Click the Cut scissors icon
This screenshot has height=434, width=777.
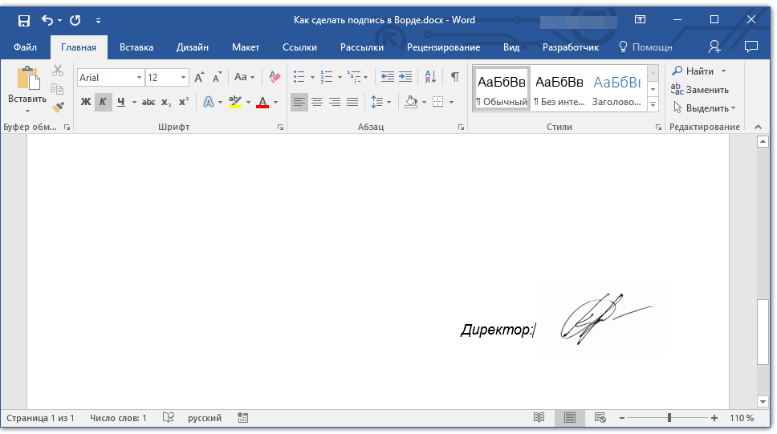pos(58,71)
